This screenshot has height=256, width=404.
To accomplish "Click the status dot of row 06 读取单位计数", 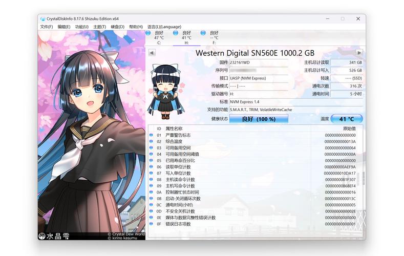I will pyautogui.click(x=151, y=167).
